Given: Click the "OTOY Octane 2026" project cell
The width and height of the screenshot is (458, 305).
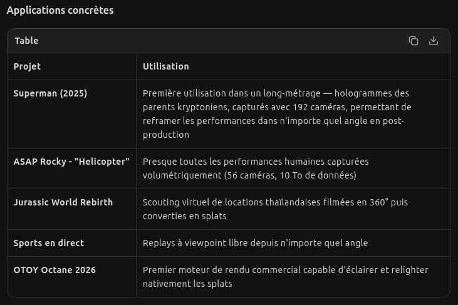Looking at the screenshot, I should [55, 270].
